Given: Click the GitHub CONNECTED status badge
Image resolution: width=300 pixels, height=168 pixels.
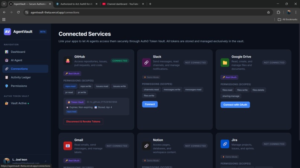Looking at the screenshot, I should [x=120, y=61].
